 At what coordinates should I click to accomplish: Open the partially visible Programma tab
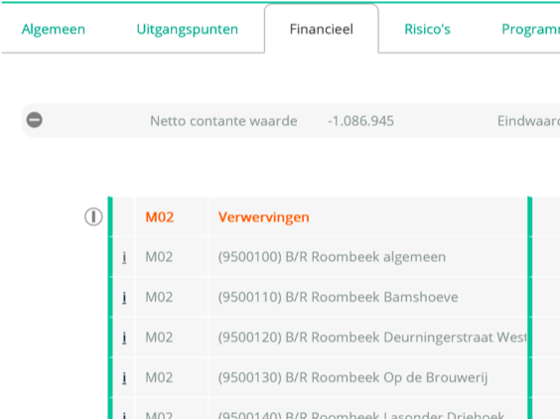pos(530,30)
